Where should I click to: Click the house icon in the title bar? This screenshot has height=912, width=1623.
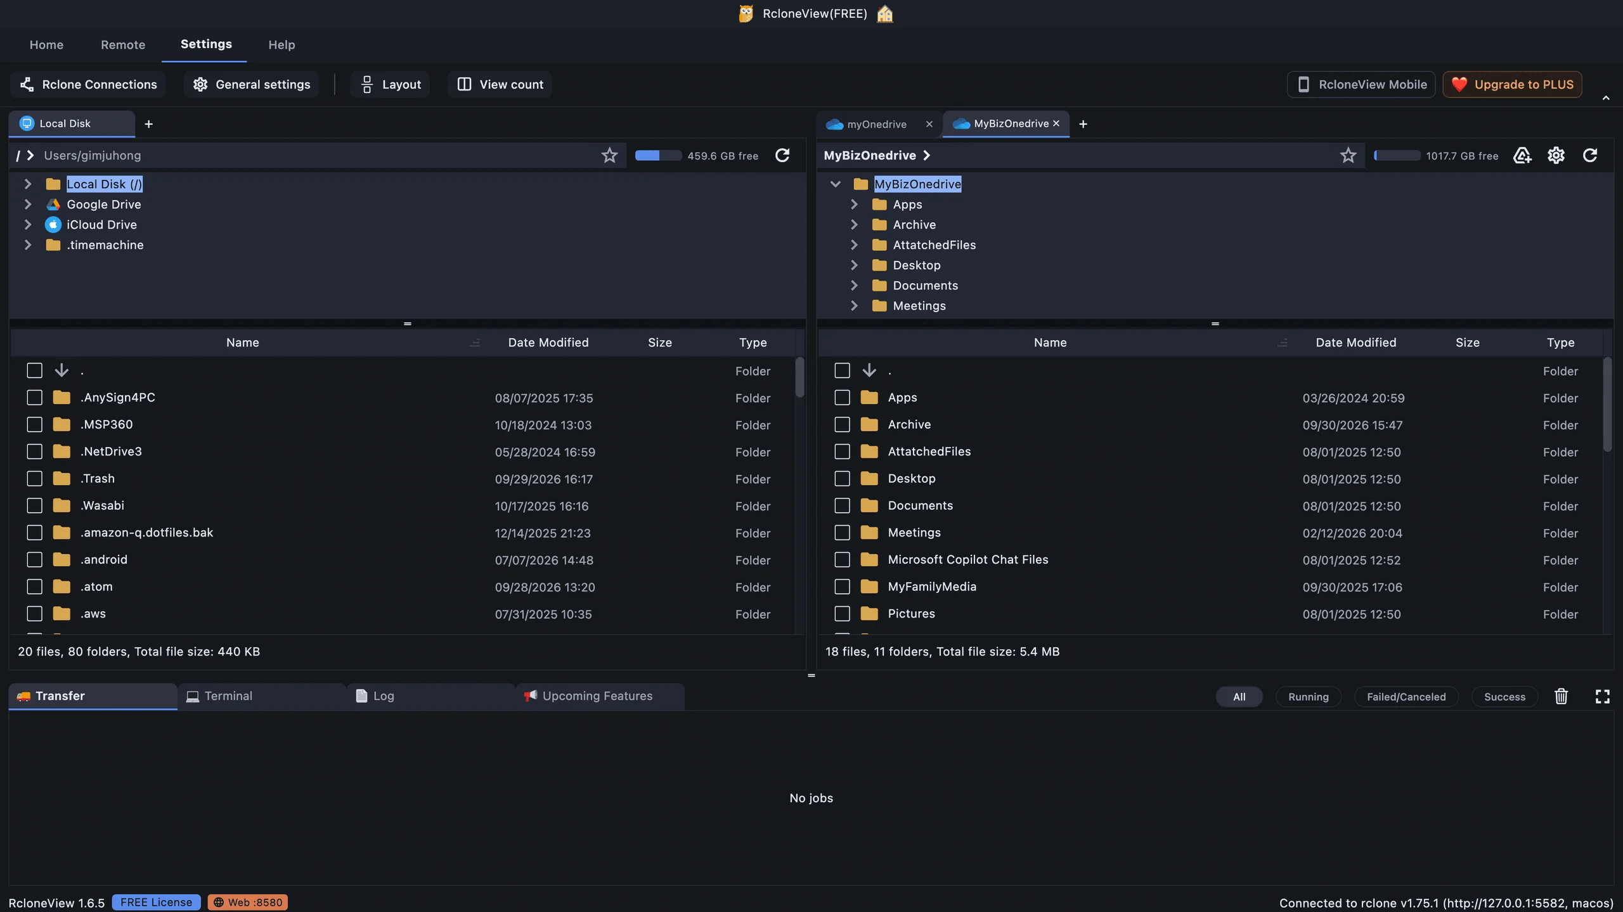point(885,14)
